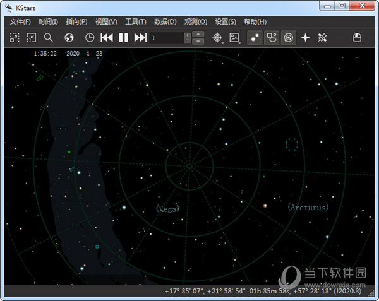Screen dimensions: 379x301
Task: Click the celestial pole center circle
Action: [189, 166]
